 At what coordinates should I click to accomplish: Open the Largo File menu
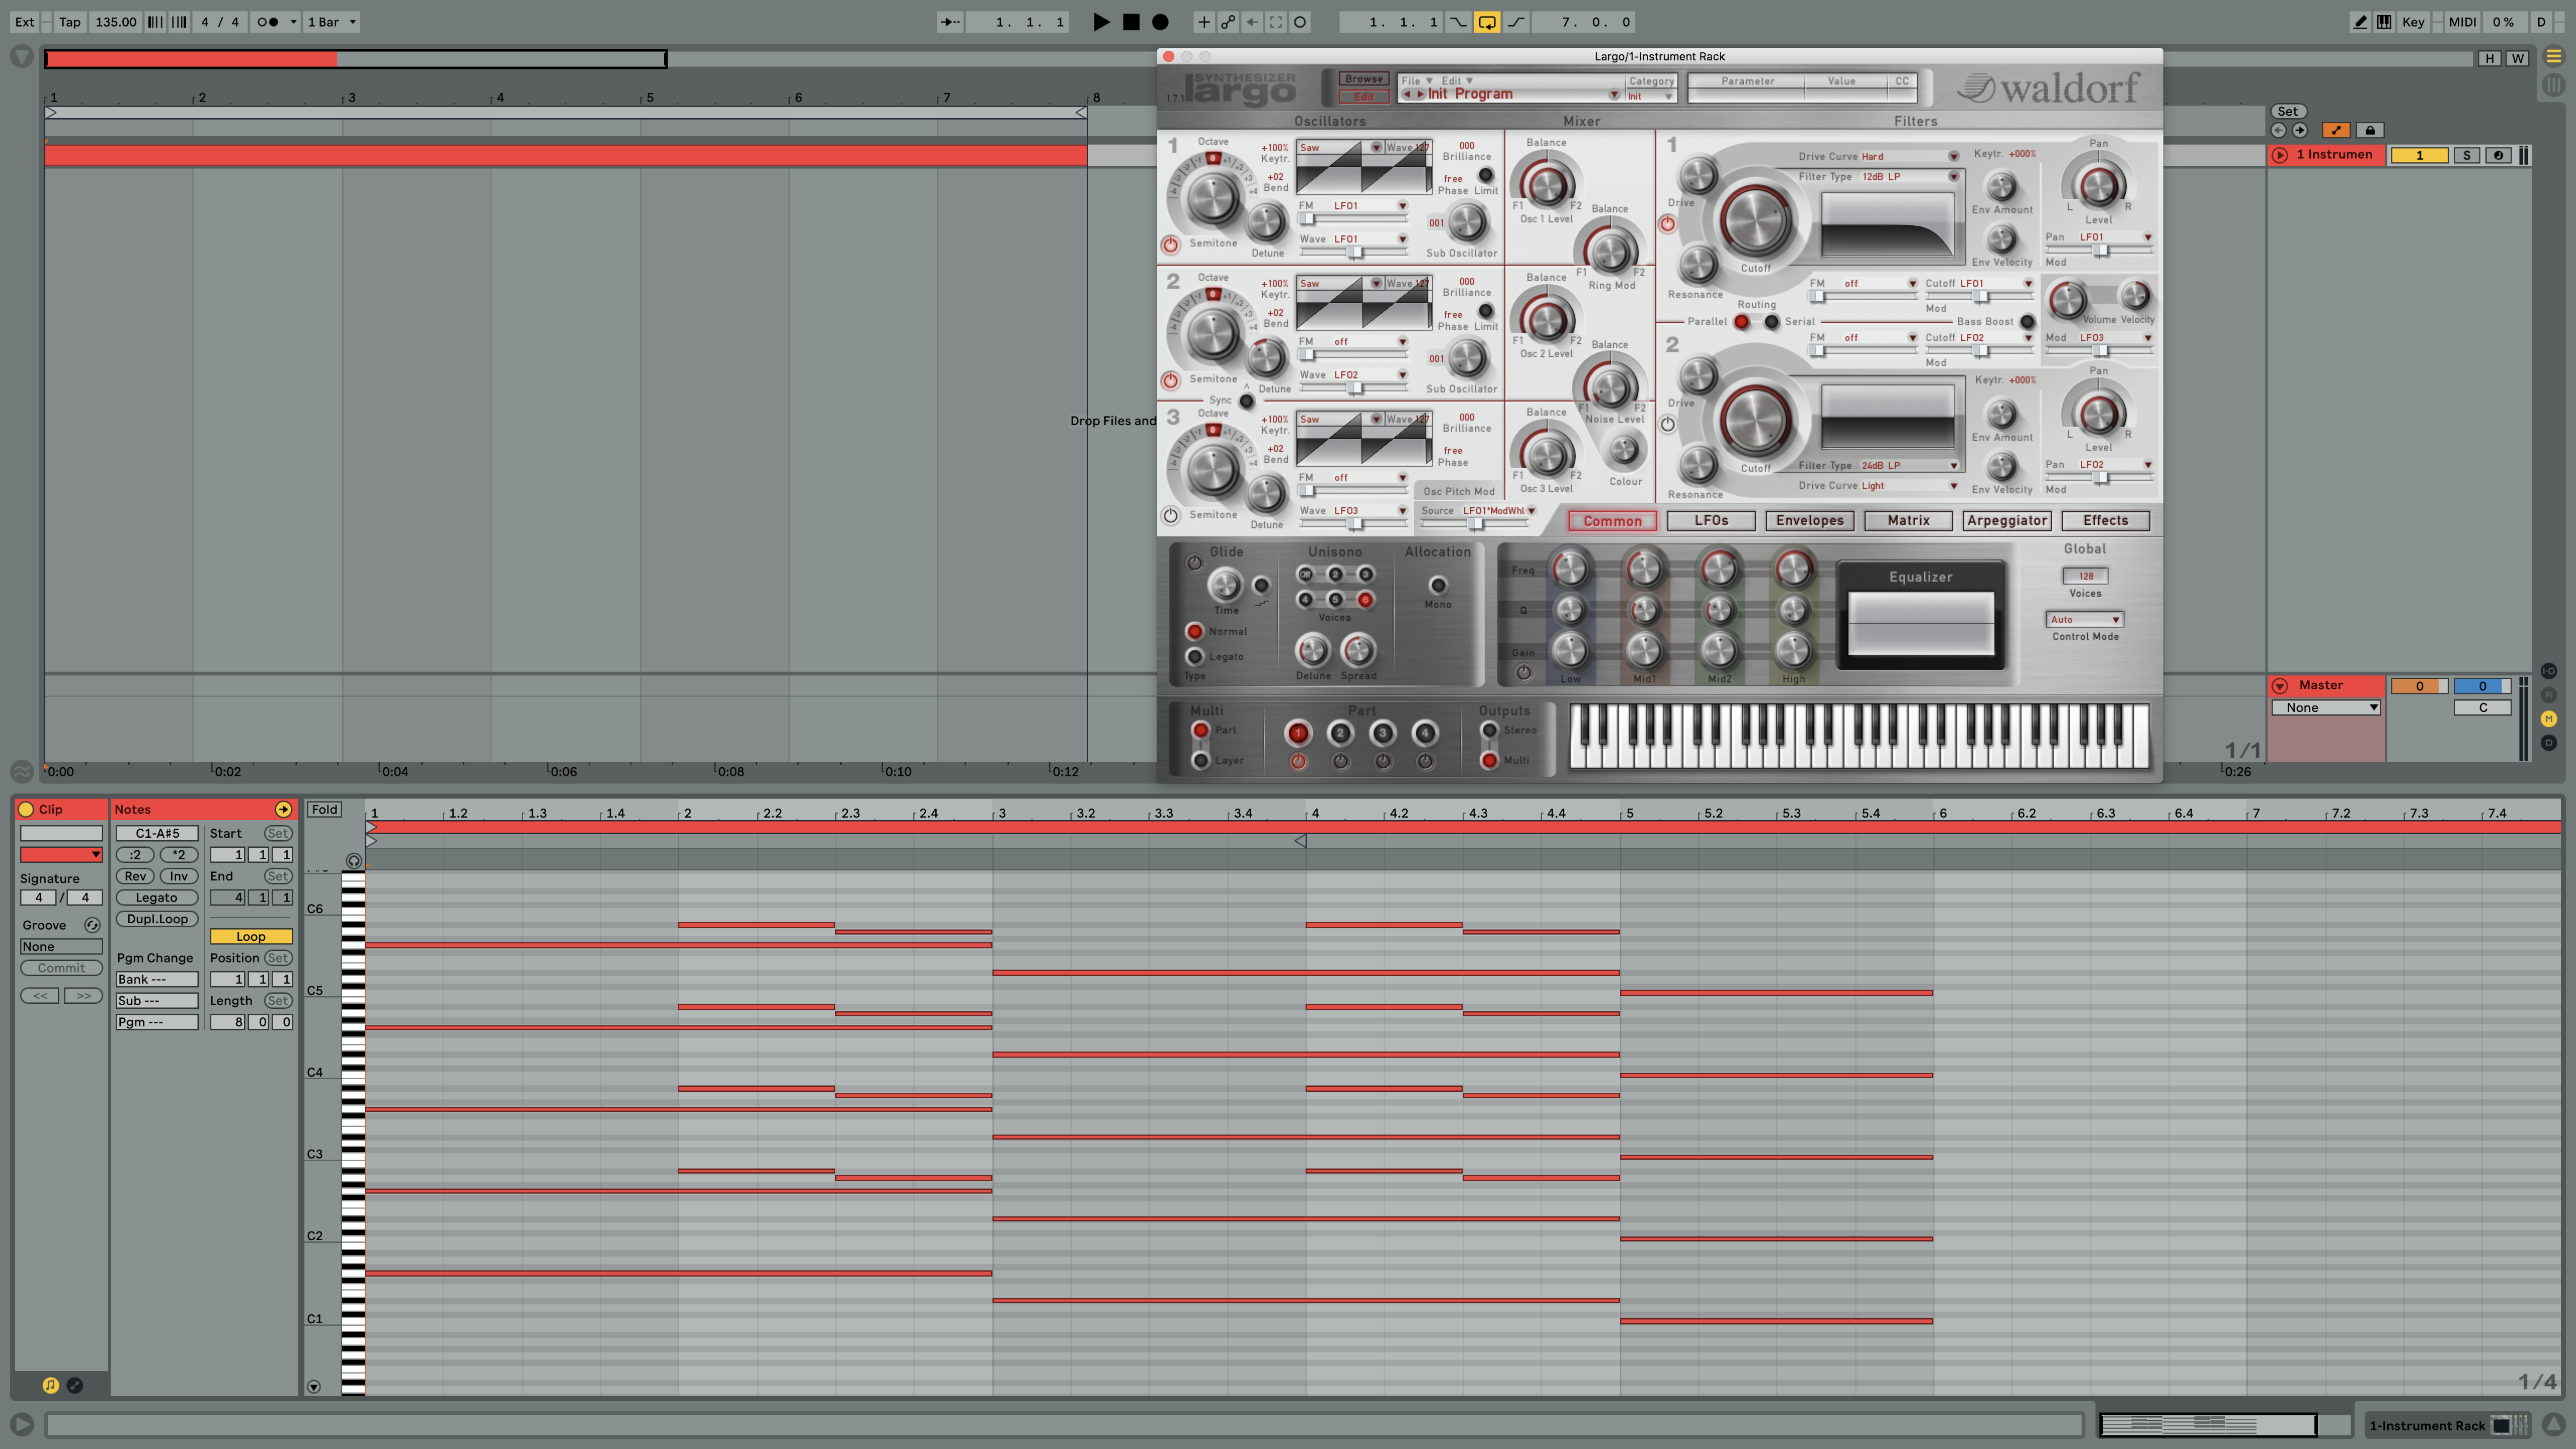[x=1416, y=81]
